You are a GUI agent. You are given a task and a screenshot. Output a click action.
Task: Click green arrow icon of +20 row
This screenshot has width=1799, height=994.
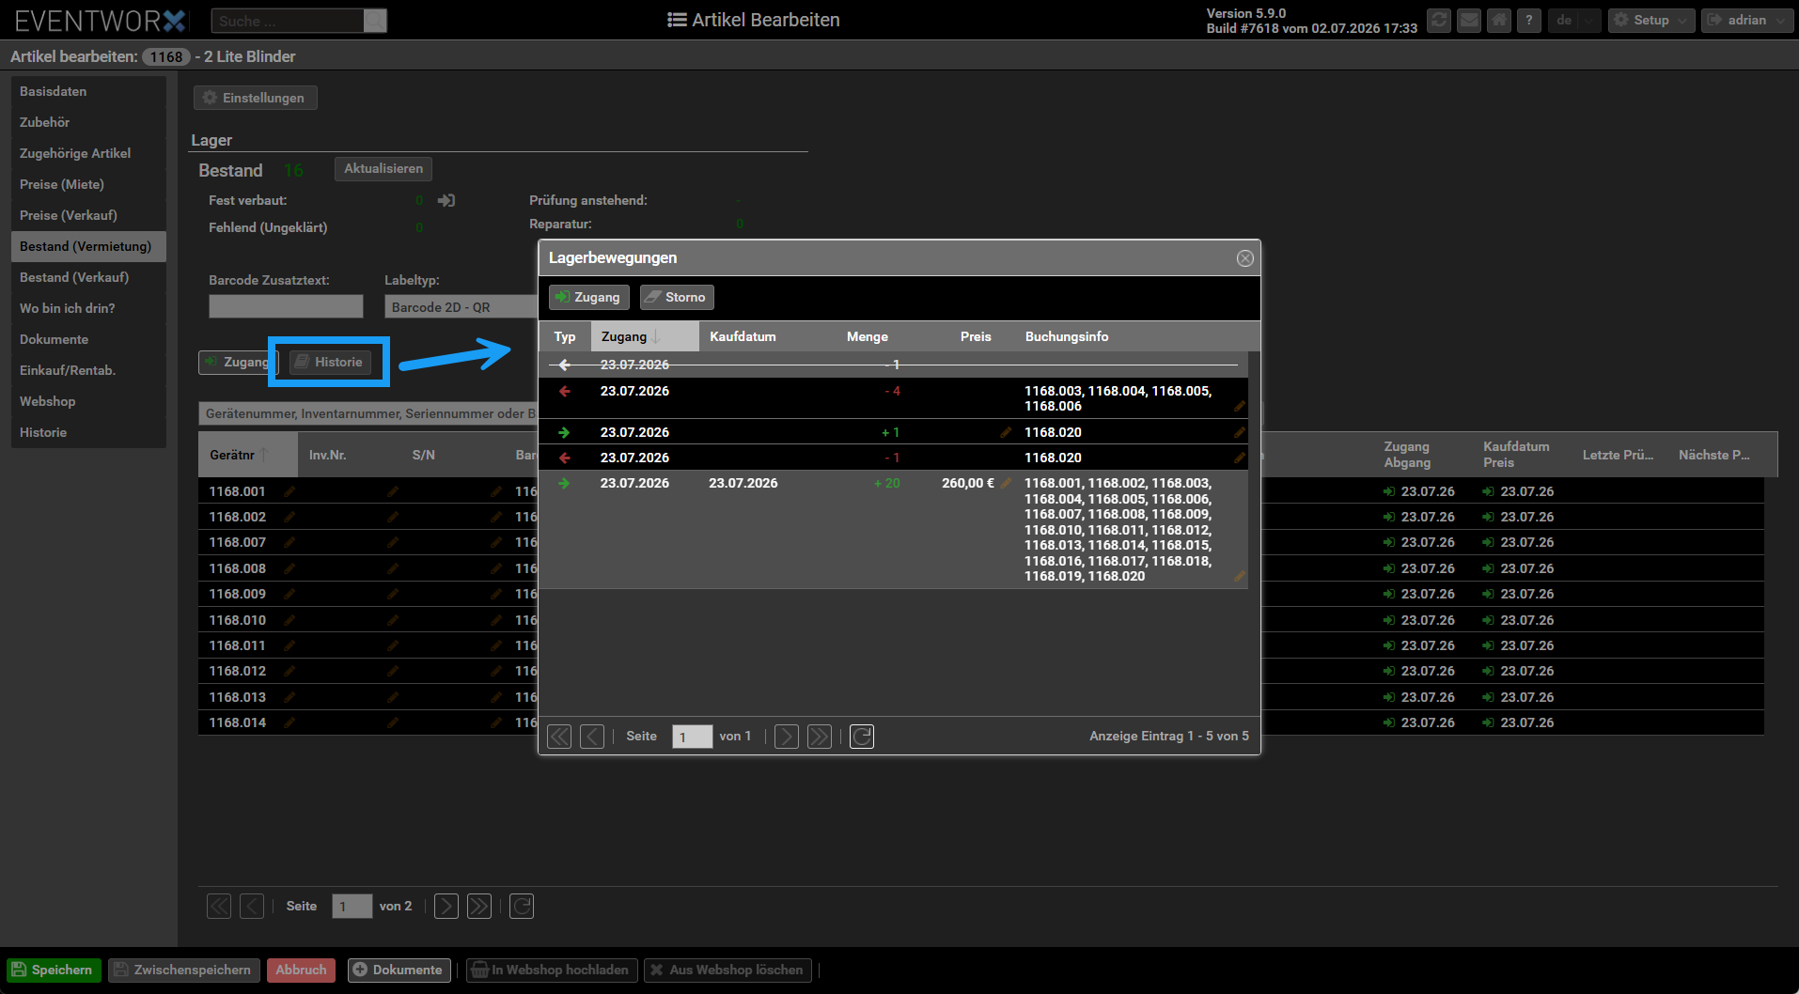click(564, 483)
